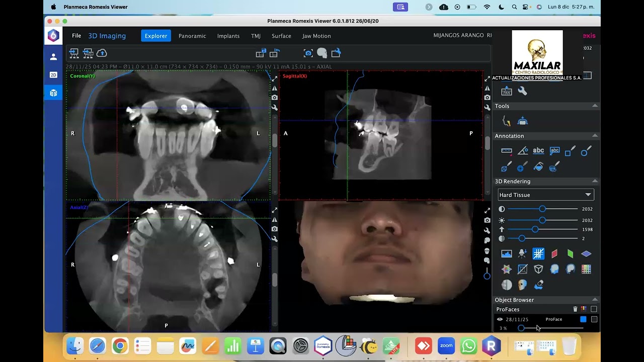Open Google Chrome from the Dock
The height and width of the screenshot is (362, 644).
tap(120, 346)
